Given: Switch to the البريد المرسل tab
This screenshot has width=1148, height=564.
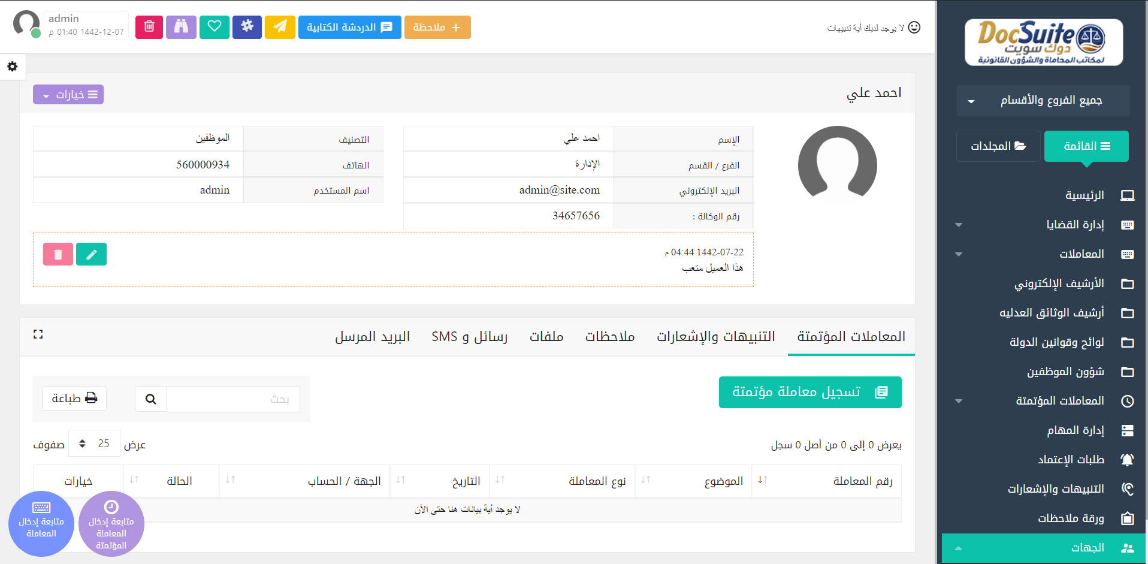Looking at the screenshot, I should tap(372, 337).
